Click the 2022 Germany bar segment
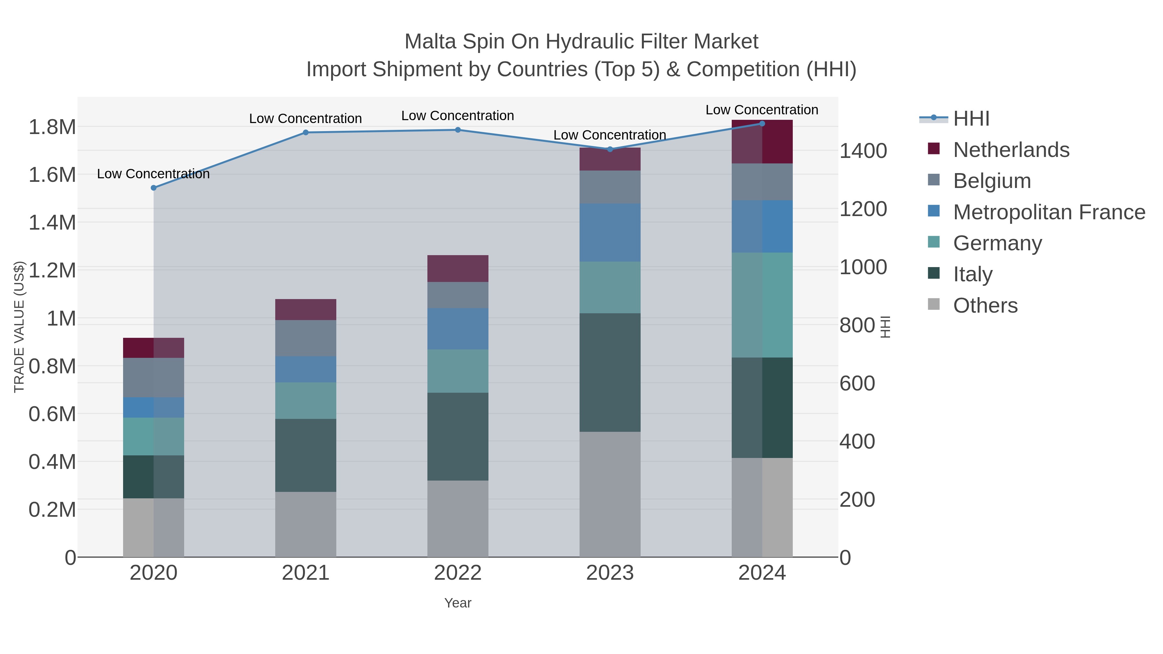The width and height of the screenshot is (1163, 654). (458, 371)
